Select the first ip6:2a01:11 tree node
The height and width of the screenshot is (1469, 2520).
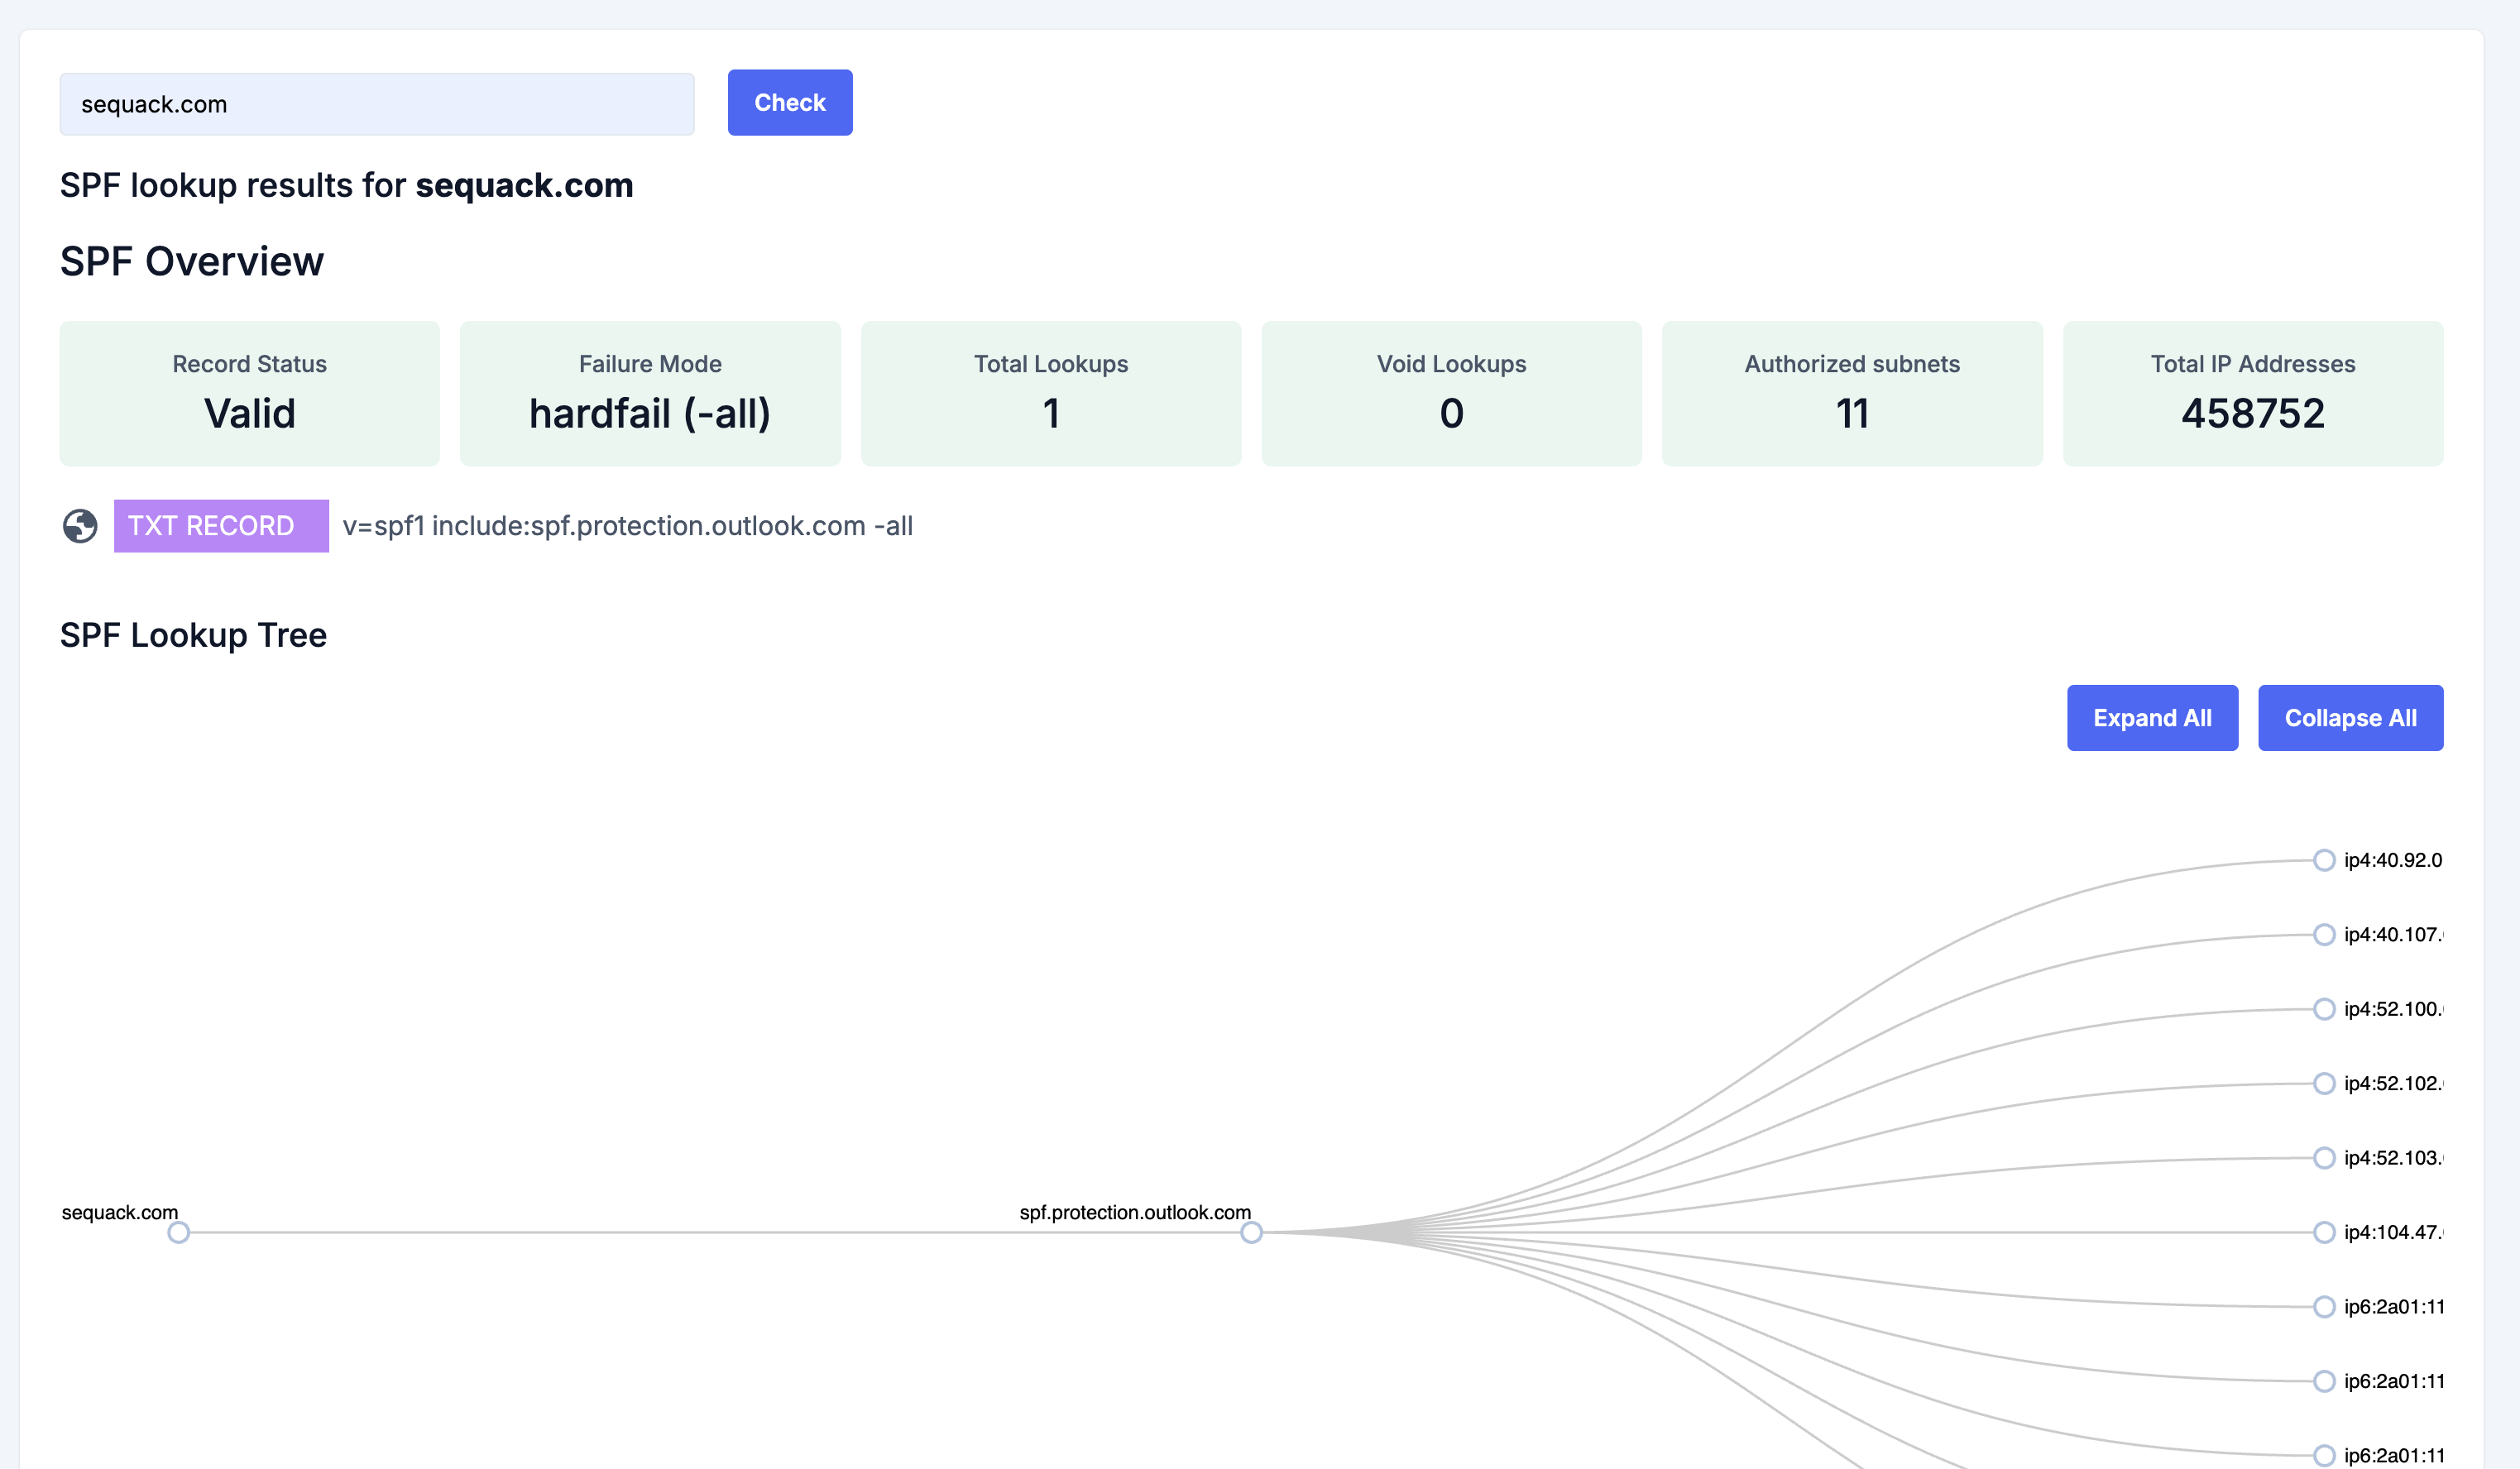pyautogui.click(x=2324, y=1307)
